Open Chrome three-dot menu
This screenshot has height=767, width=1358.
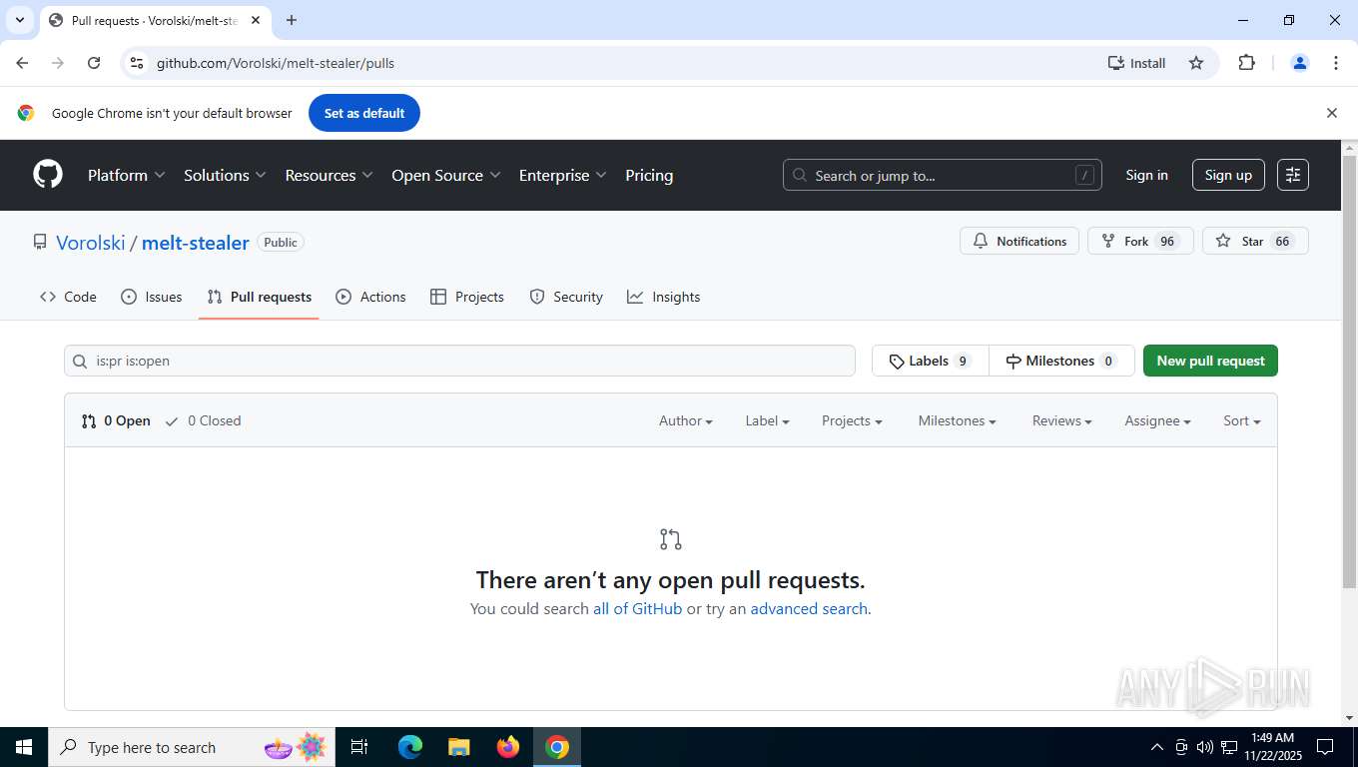point(1336,63)
